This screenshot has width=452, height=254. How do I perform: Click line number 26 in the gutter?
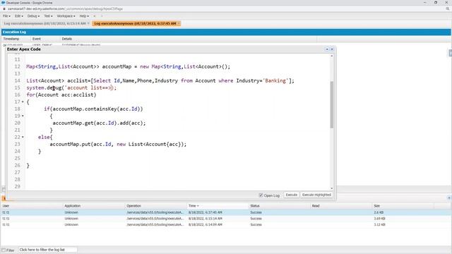[x=17, y=165]
